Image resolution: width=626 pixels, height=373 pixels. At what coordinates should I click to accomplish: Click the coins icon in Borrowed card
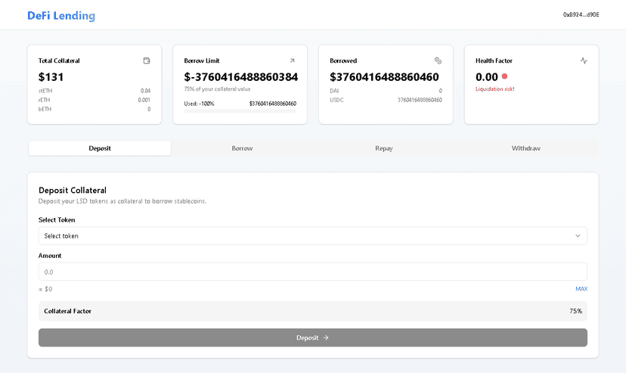click(438, 61)
